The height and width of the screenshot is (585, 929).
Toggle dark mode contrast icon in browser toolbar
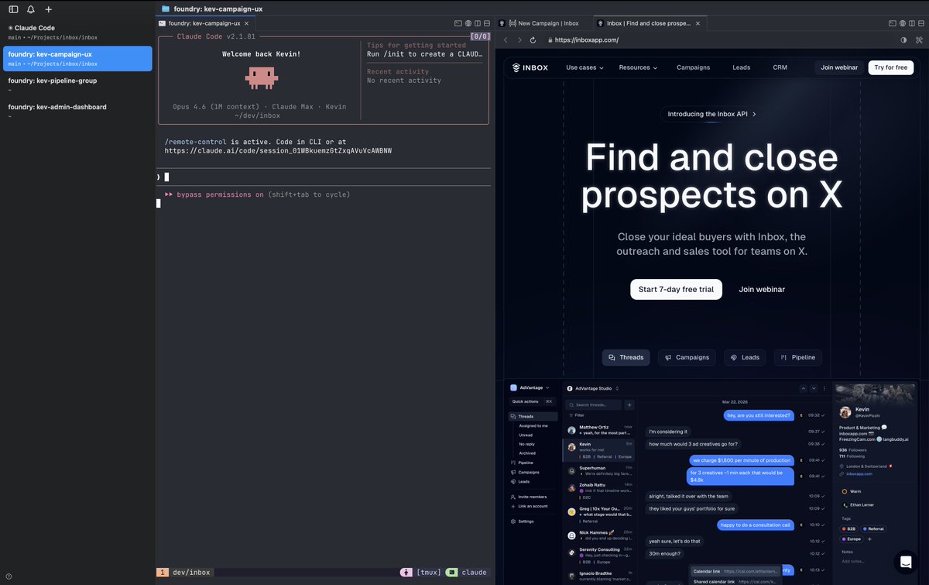tap(904, 40)
